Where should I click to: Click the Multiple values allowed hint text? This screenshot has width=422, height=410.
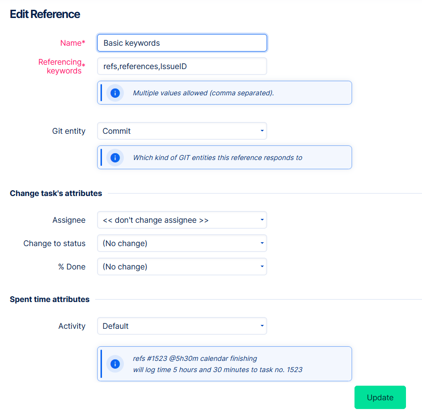(x=203, y=93)
